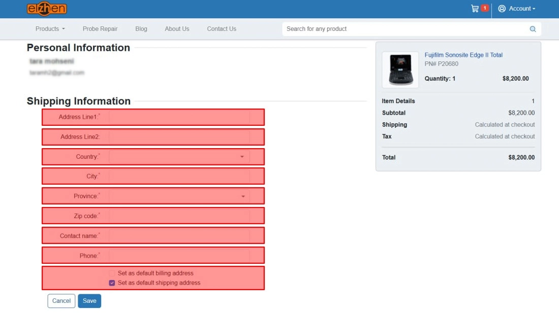This screenshot has width=559, height=314.
Task: Uncheck Set as default shipping address
Action: [x=112, y=283]
